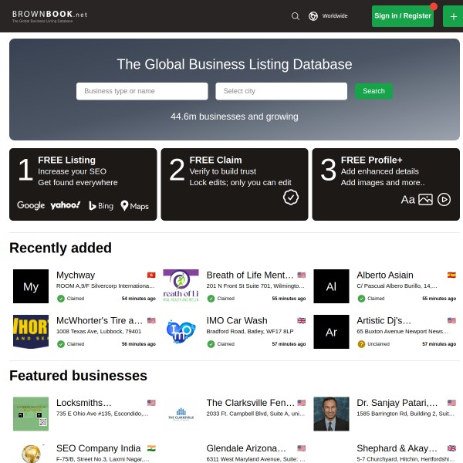Click the verified checkmark badge in Claim card
The height and width of the screenshot is (463, 463).
point(291,198)
